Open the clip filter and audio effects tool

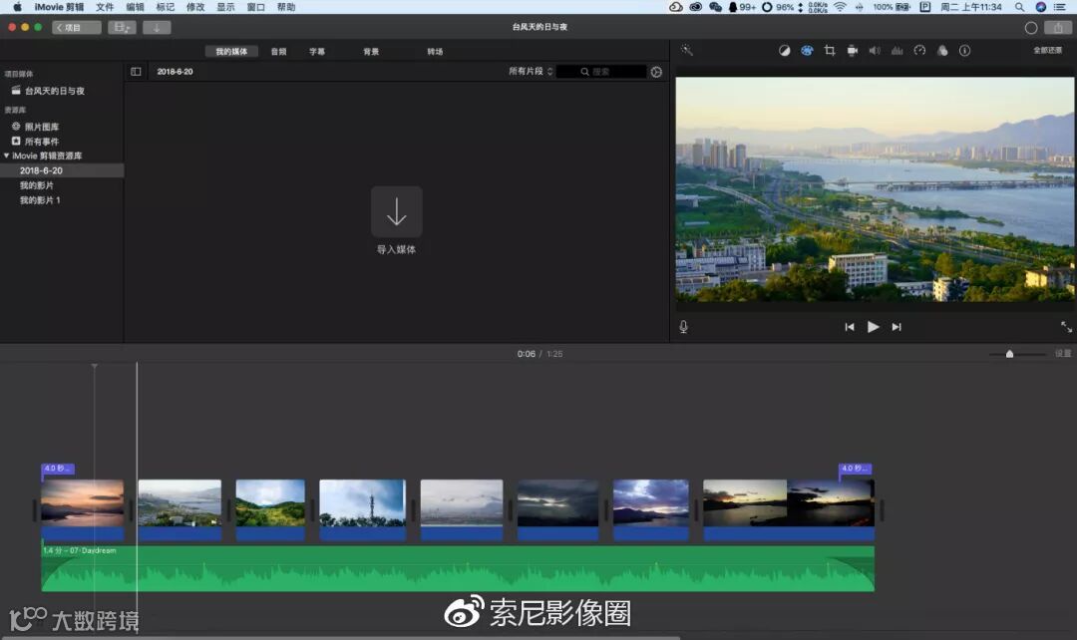pyautogui.click(x=942, y=51)
